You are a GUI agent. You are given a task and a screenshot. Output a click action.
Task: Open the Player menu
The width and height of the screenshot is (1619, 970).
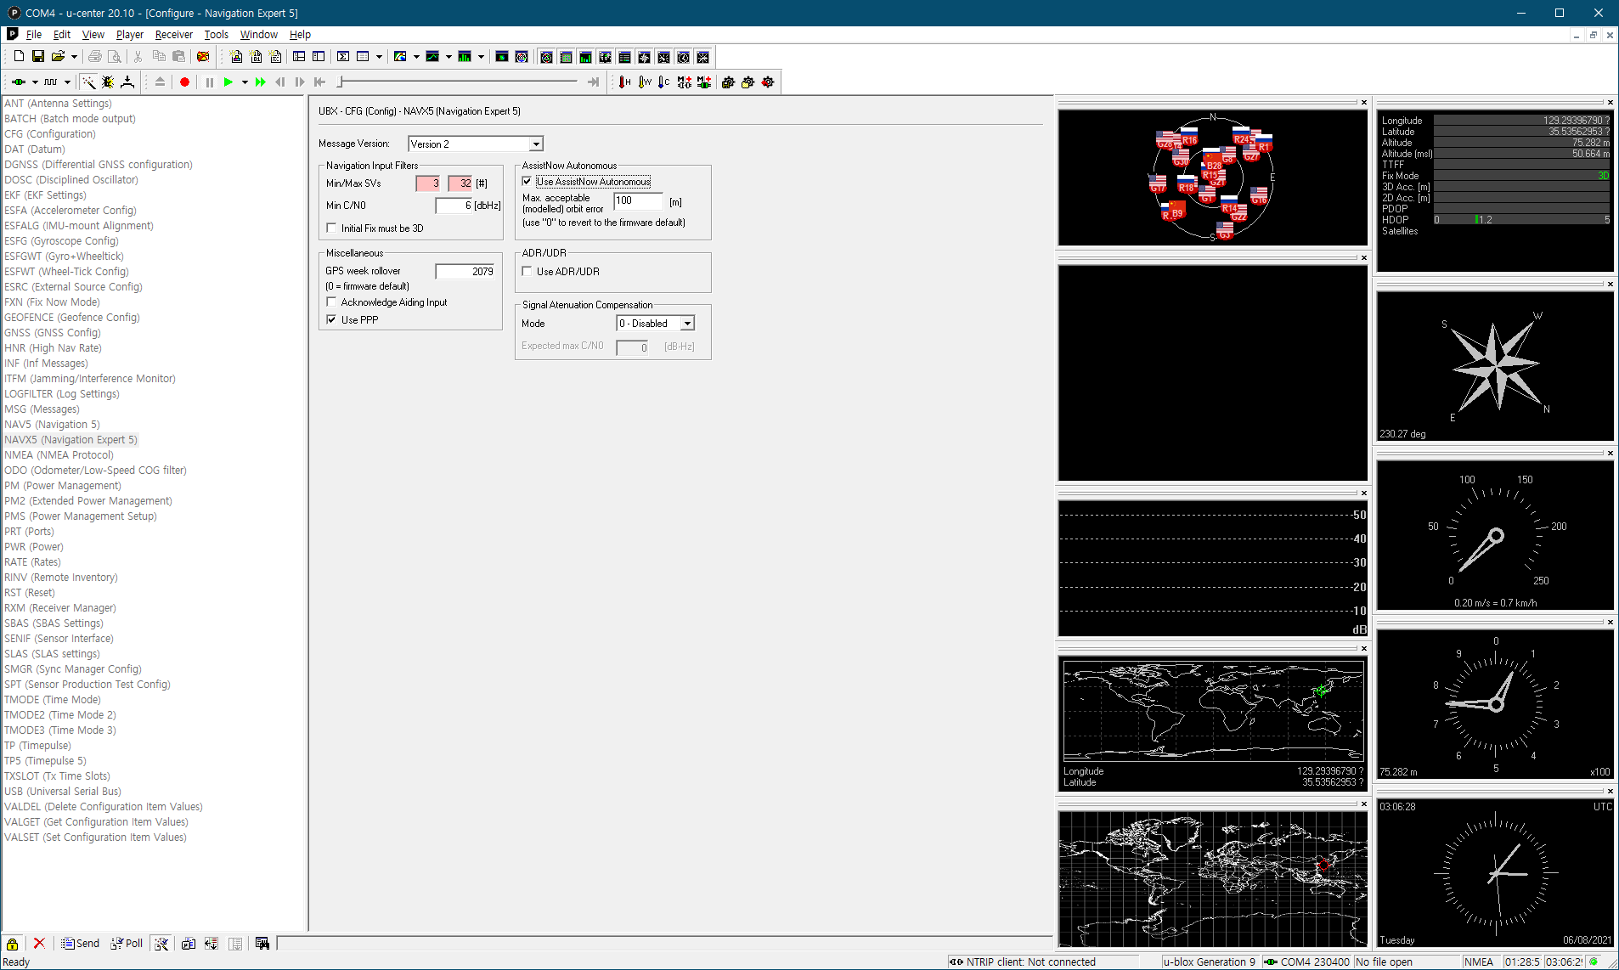click(x=130, y=35)
